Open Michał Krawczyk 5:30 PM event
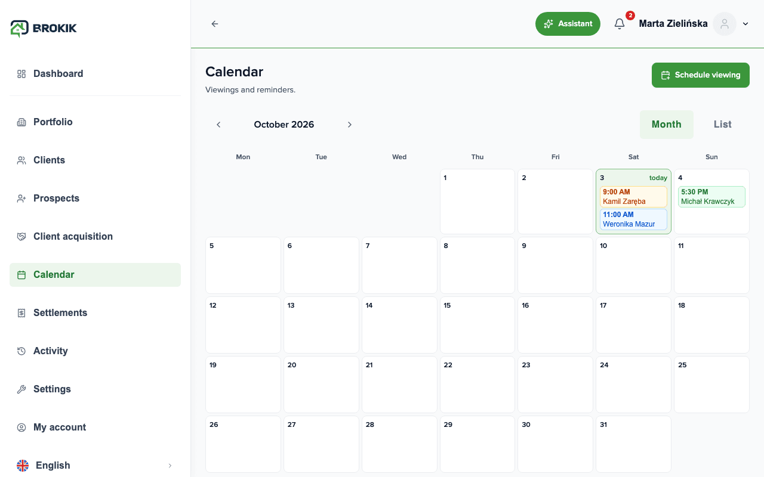764x477 pixels. [711, 197]
